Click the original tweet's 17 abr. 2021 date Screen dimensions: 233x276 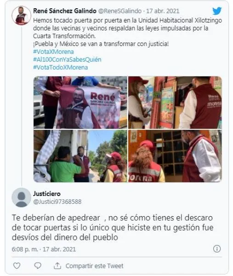tap(163, 11)
